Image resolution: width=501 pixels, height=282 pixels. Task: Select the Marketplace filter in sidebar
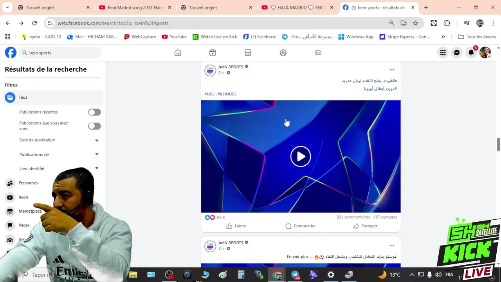click(30, 211)
